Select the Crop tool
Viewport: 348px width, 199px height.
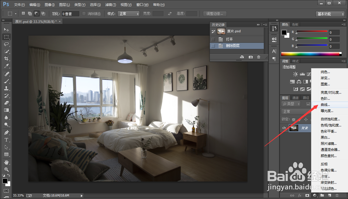click(6, 58)
